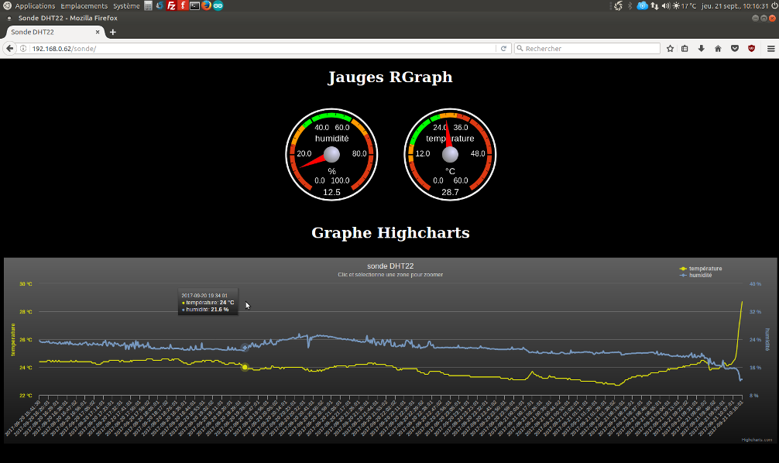The height and width of the screenshot is (463, 779).
Task: Open the Applications menu
Action: (x=35, y=5)
